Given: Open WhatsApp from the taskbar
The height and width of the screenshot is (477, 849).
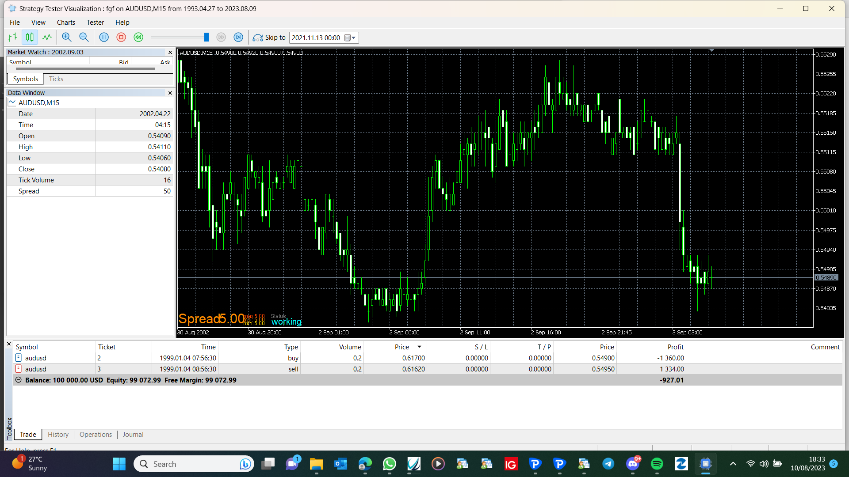Looking at the screenshot, I should pyautogui.click(x=390, y=464).
